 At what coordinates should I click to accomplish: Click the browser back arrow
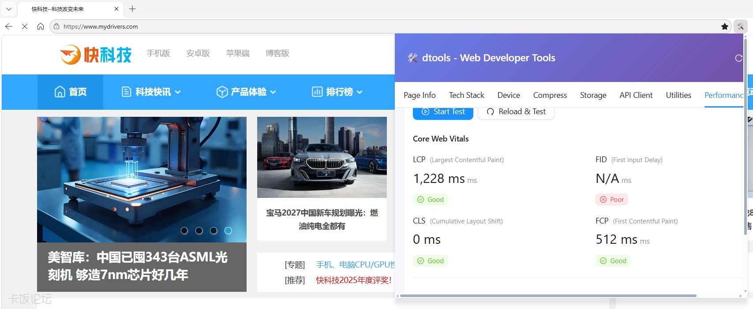pyautogui.click(x=9, y=26)
